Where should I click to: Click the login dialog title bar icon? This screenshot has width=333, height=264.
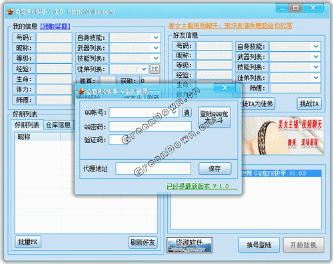pyautogui.click(x=81, y=91)
